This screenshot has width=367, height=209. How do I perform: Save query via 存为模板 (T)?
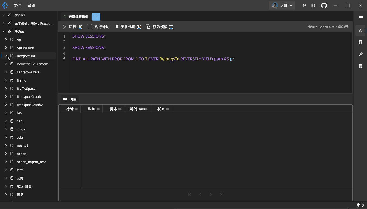coord(160,27)
